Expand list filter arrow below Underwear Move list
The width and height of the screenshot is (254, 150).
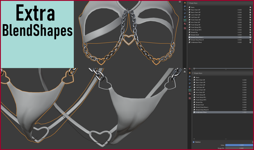coord(194,139)
